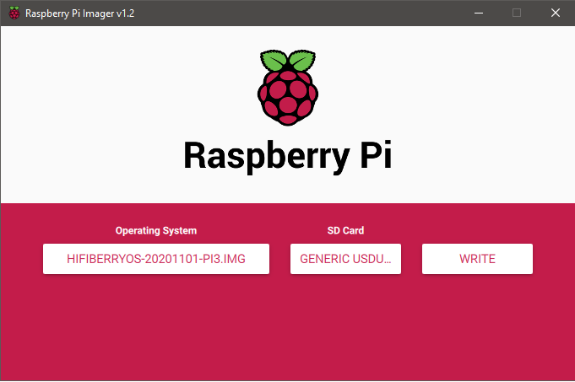The width and height of the screenshot is (575, 382).
Task: Click the blank white area left of the logo
Action: 128,88
